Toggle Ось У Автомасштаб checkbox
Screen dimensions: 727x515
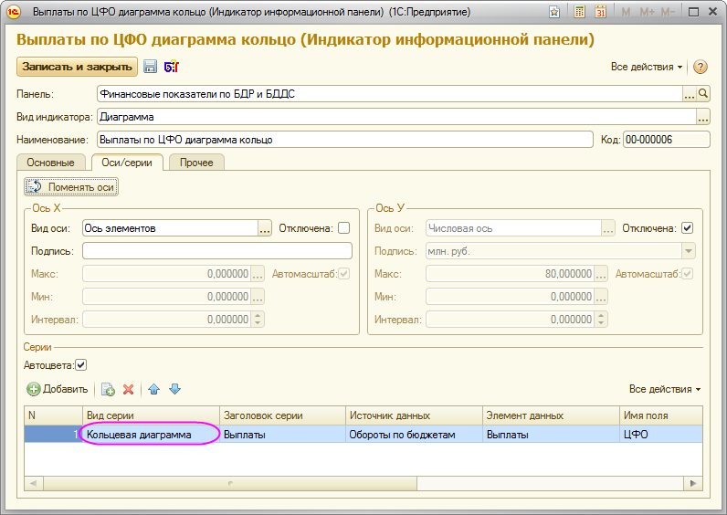pyautogui.click(x=688, y=274)
